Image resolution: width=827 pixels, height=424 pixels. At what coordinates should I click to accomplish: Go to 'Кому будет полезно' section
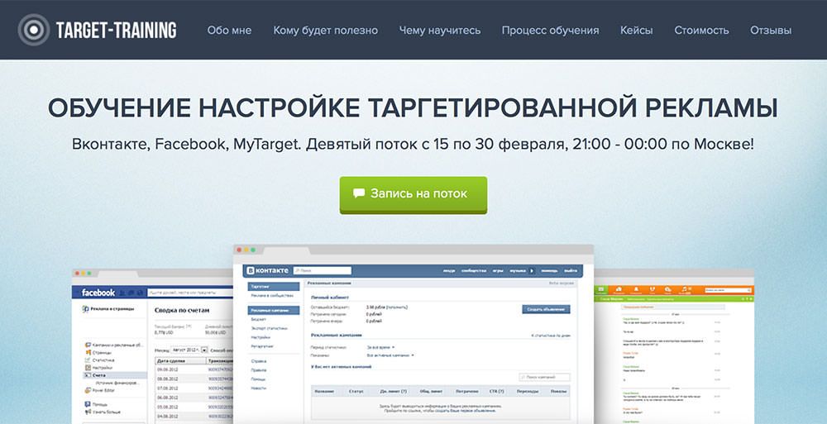click(x=325, y=30)
